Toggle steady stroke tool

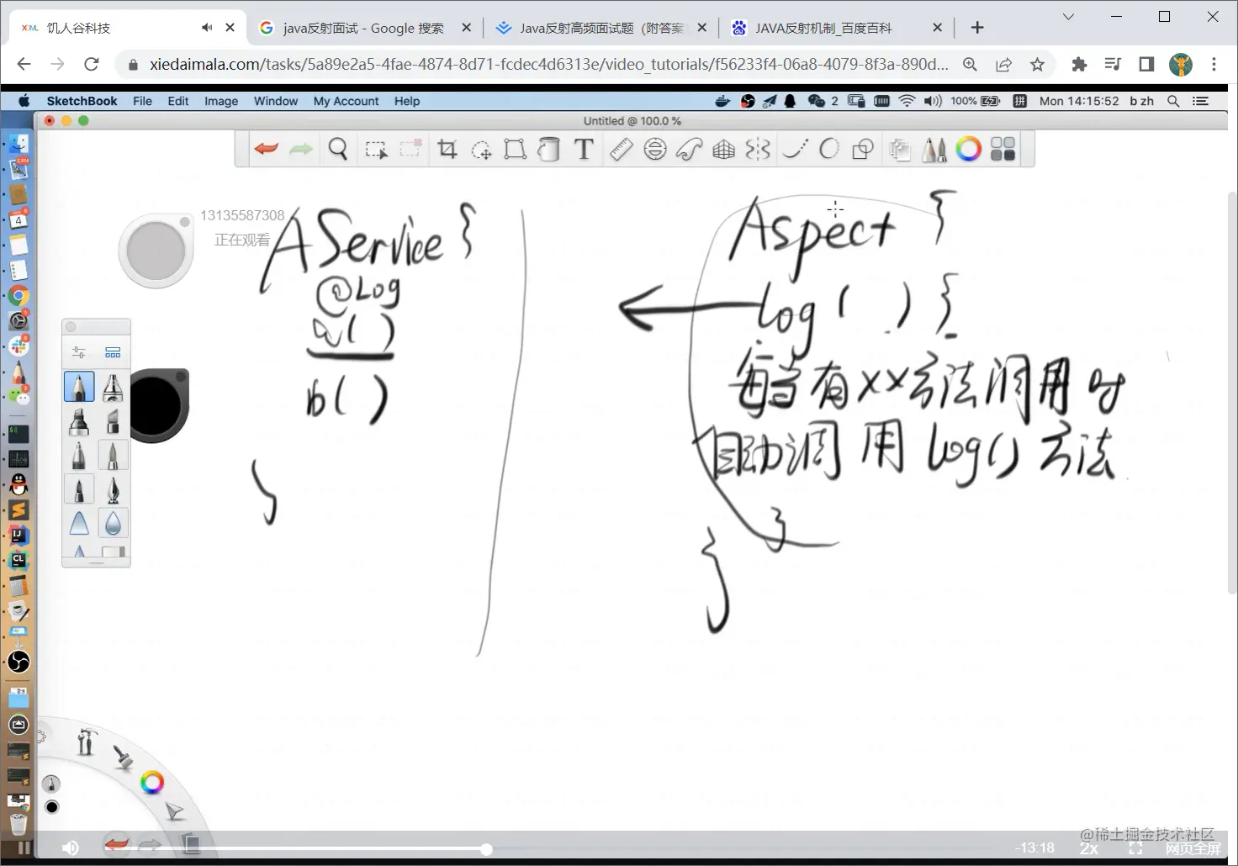(795, 150)
